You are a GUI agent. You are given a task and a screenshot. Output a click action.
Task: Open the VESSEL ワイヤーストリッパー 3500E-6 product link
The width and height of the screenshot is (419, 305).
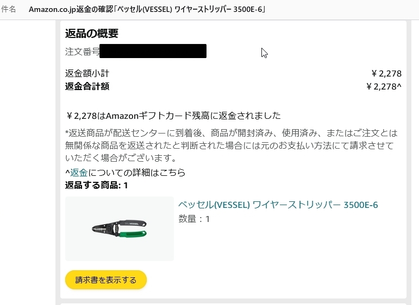[x=278, y=205]
